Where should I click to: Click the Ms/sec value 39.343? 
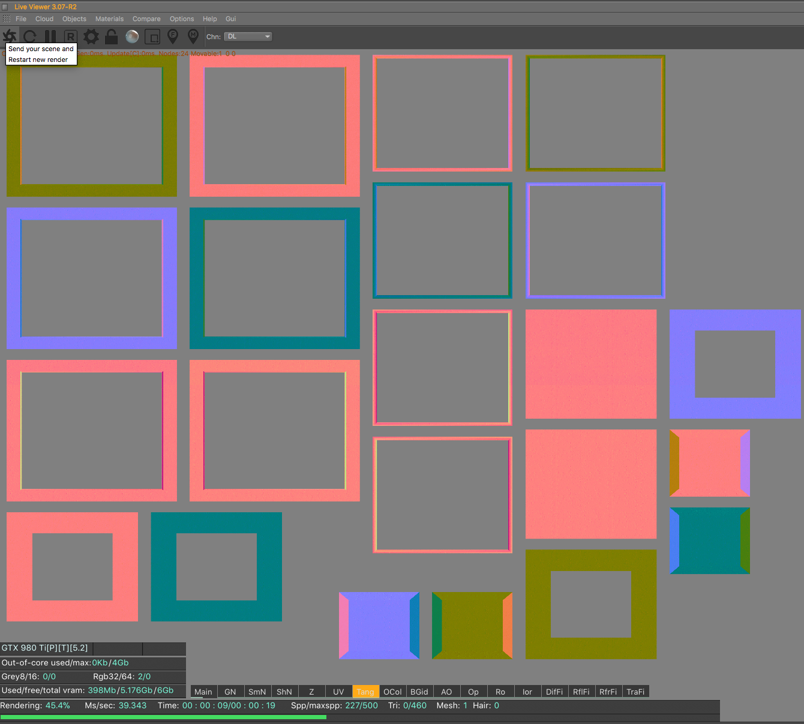(133, 705)
